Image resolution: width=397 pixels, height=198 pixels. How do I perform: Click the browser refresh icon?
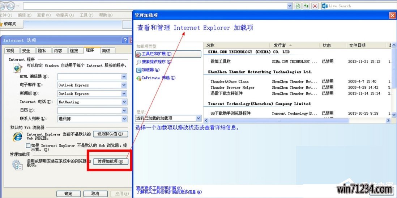tap(307, 6)
